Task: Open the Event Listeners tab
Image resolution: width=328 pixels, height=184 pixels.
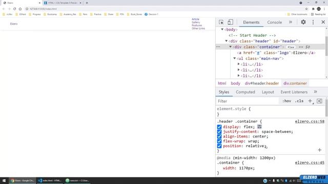Action: click(x=294, y=92)
